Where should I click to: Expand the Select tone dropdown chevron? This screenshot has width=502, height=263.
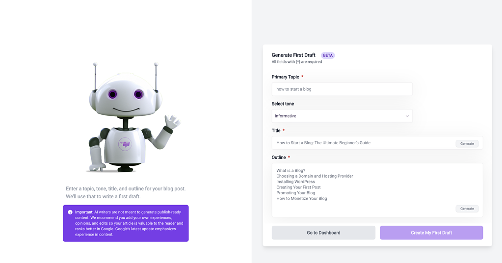coord(407,116)
